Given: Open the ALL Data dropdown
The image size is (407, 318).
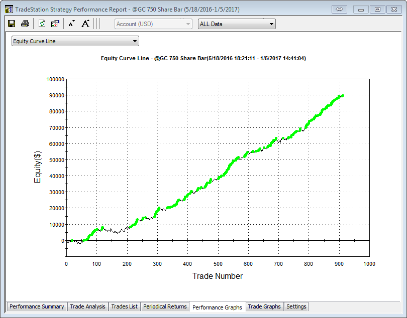Looking at the screenshot, I should coord(237,24).
